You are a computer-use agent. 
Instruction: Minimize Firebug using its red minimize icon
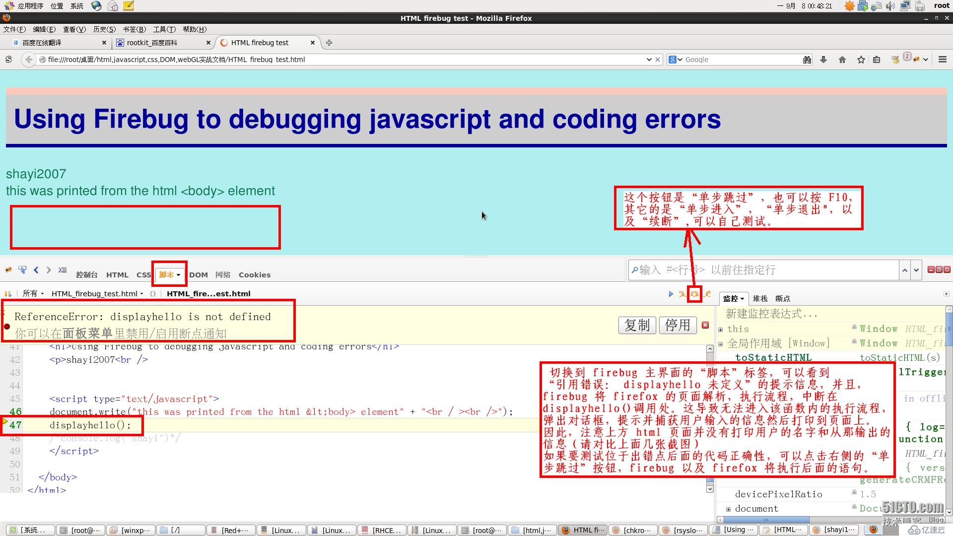pyautogui.click(x=931, y=269)
